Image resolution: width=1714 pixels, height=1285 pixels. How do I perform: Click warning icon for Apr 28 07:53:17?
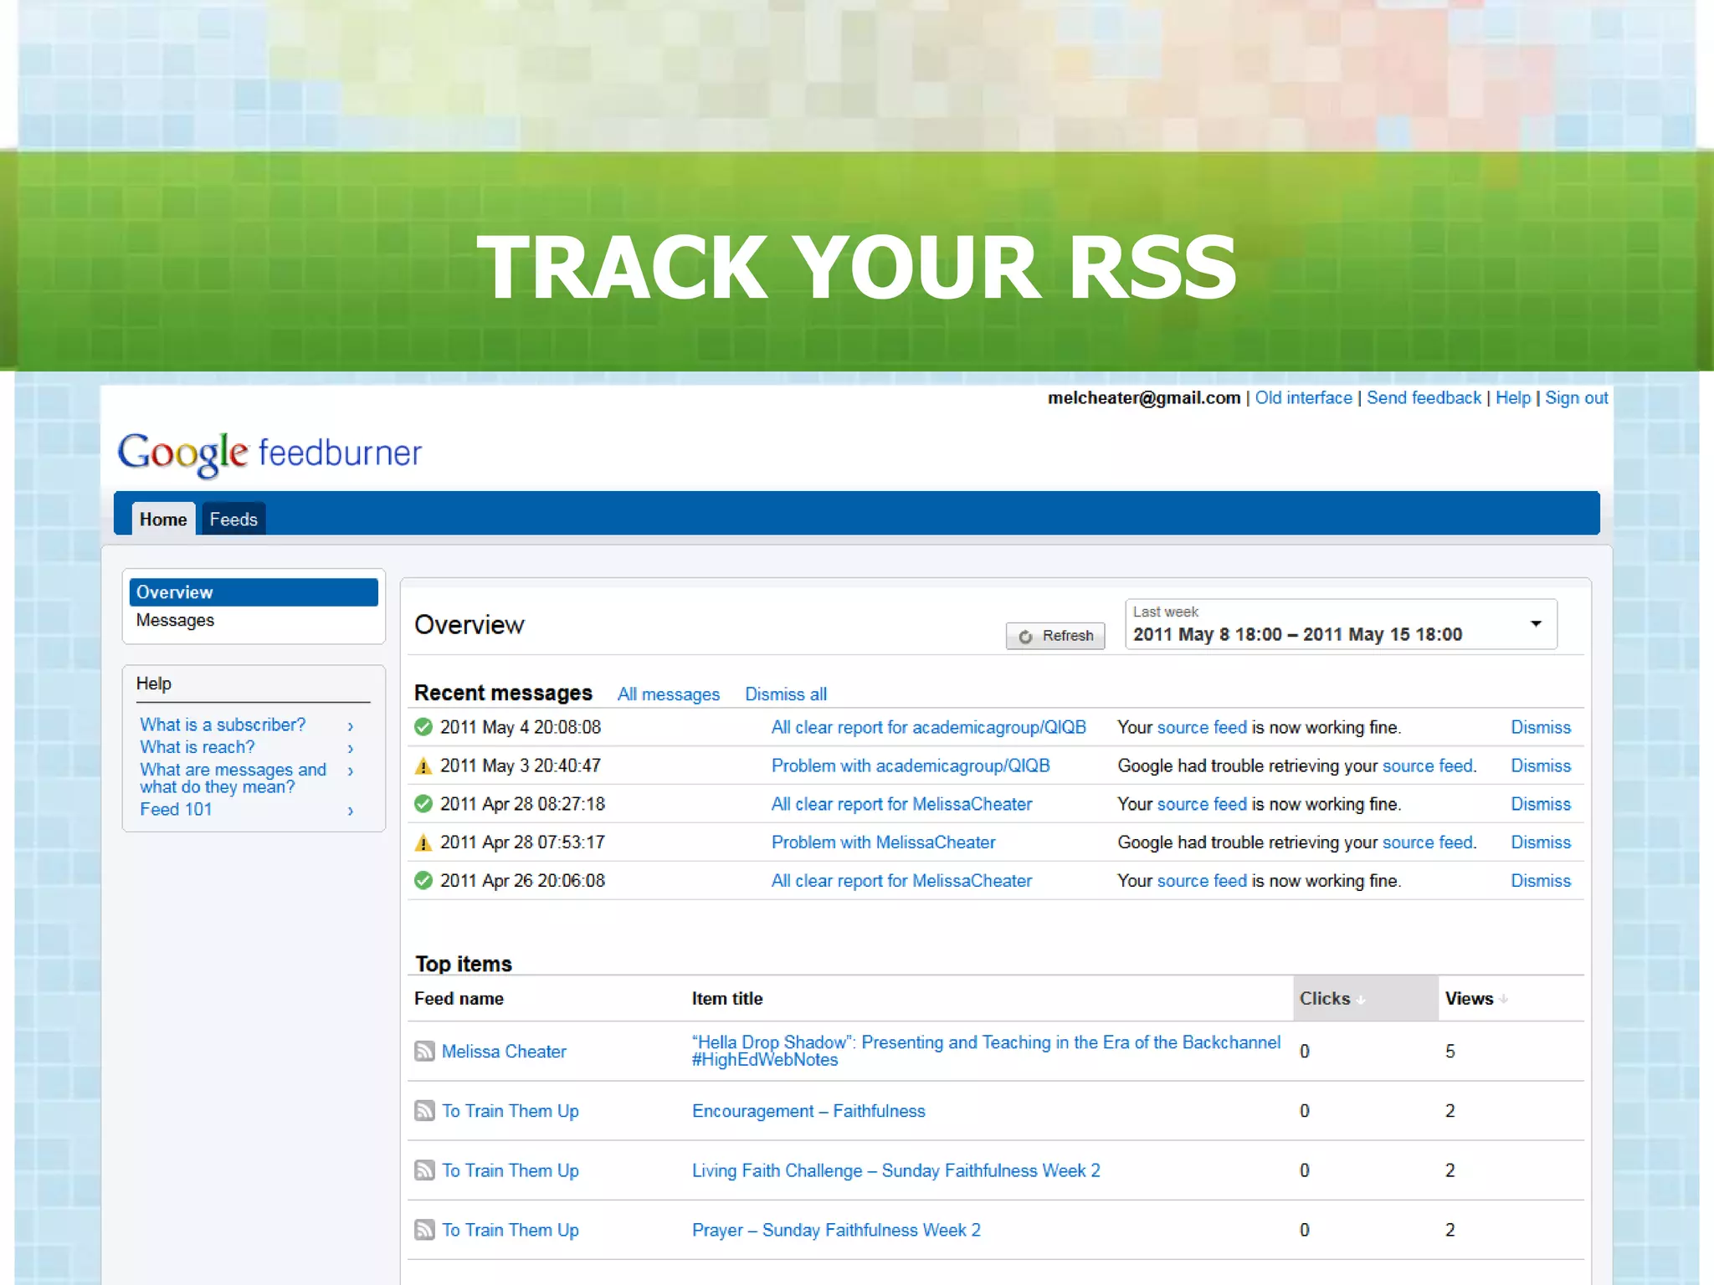423,842
